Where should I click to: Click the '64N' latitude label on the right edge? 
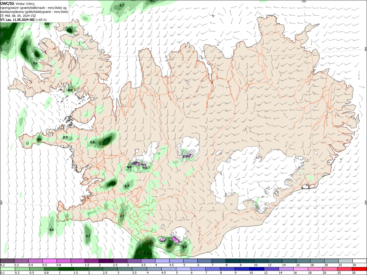click(366, 202)
